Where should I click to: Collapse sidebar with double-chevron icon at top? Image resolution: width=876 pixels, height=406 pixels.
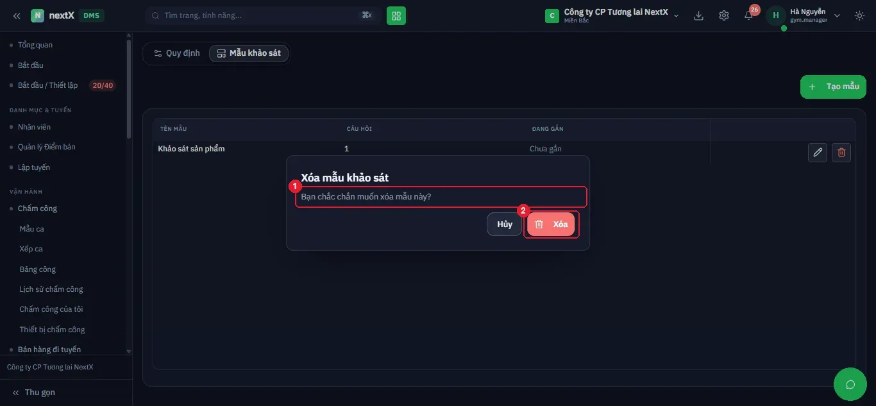pyautogui.click(x=17, y=15)
